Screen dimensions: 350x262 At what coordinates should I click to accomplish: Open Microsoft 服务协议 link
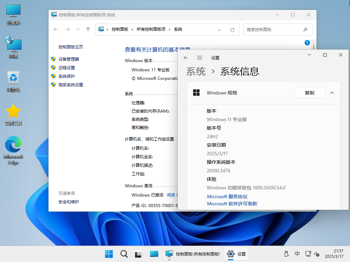(x=227, y=196)
